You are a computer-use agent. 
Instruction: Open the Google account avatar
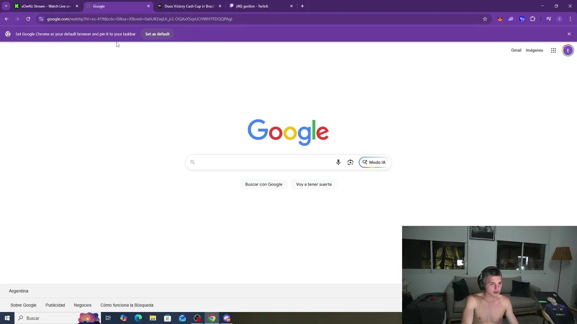pyautogui.click(x=568, y=50)
